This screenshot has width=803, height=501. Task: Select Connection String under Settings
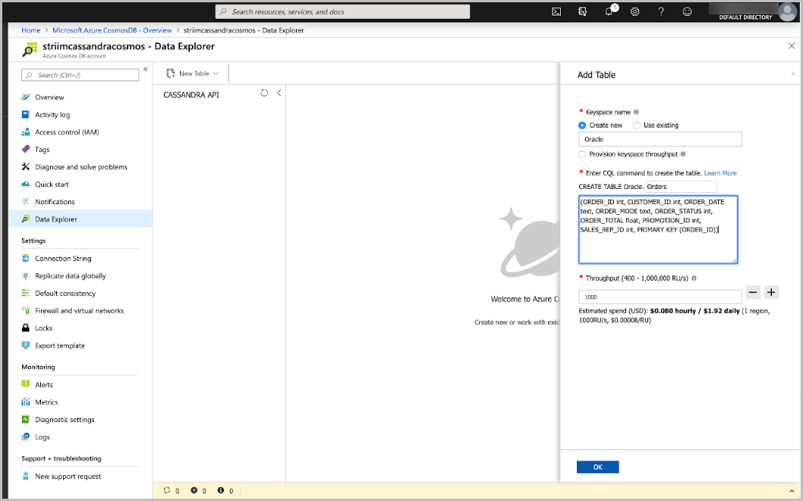[x=65, y=258]
